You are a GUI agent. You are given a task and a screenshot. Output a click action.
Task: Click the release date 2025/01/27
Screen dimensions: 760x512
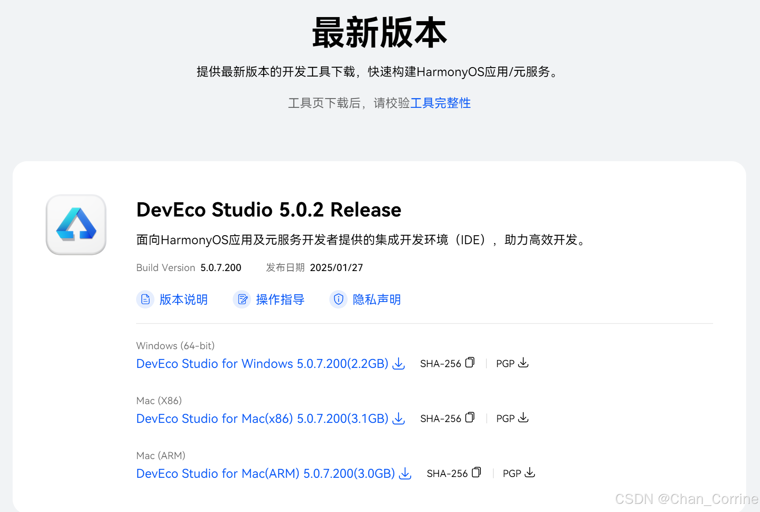coord(336,268)
